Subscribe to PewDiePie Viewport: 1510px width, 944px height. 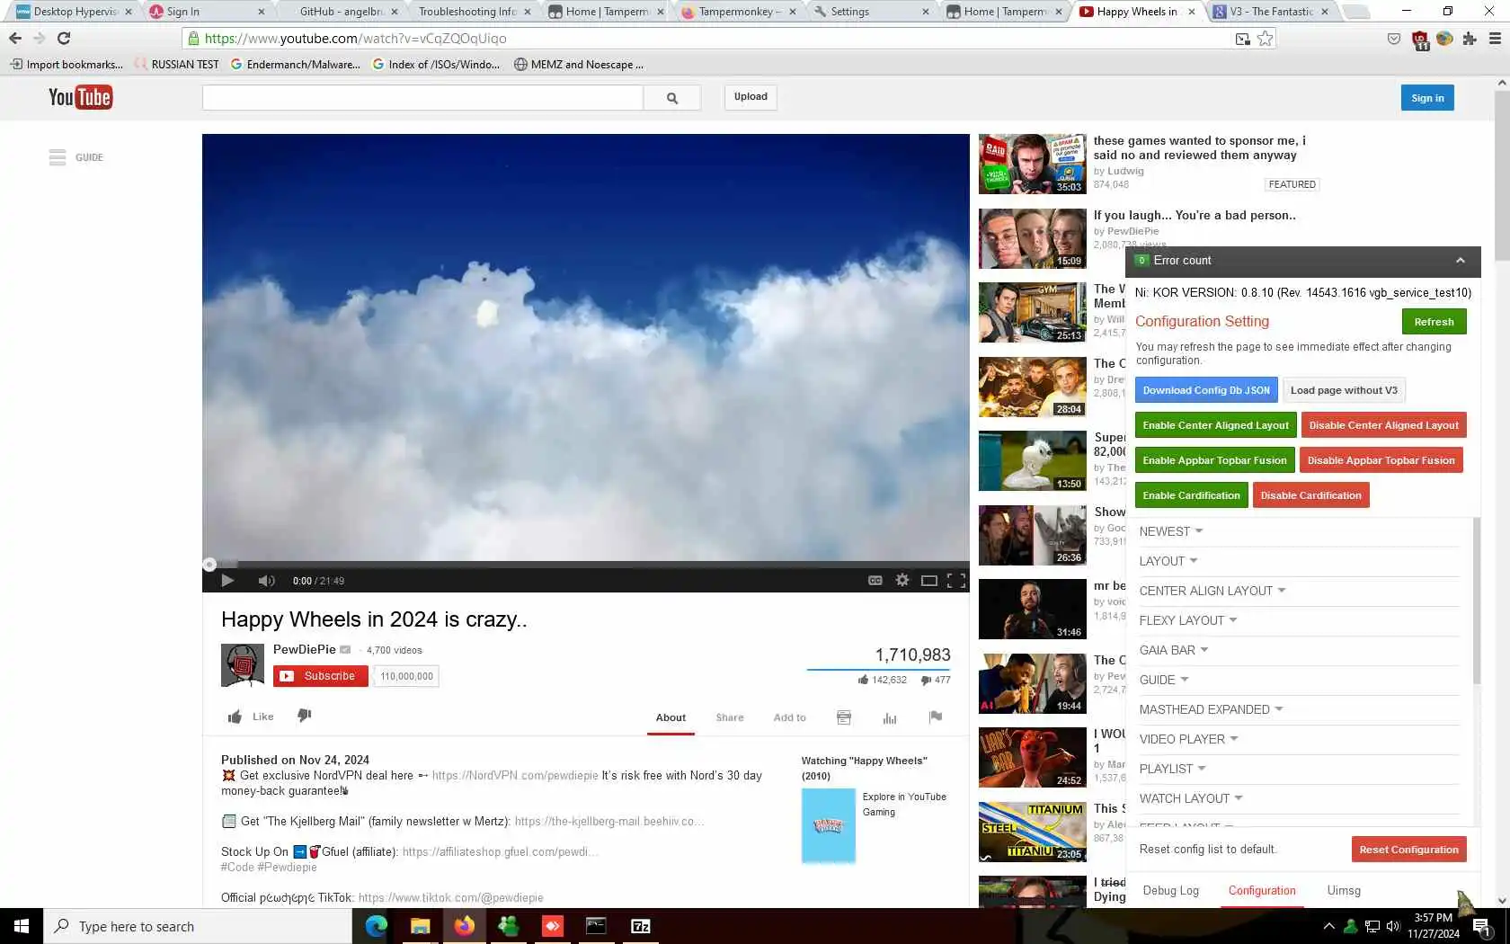click(321, 676)
